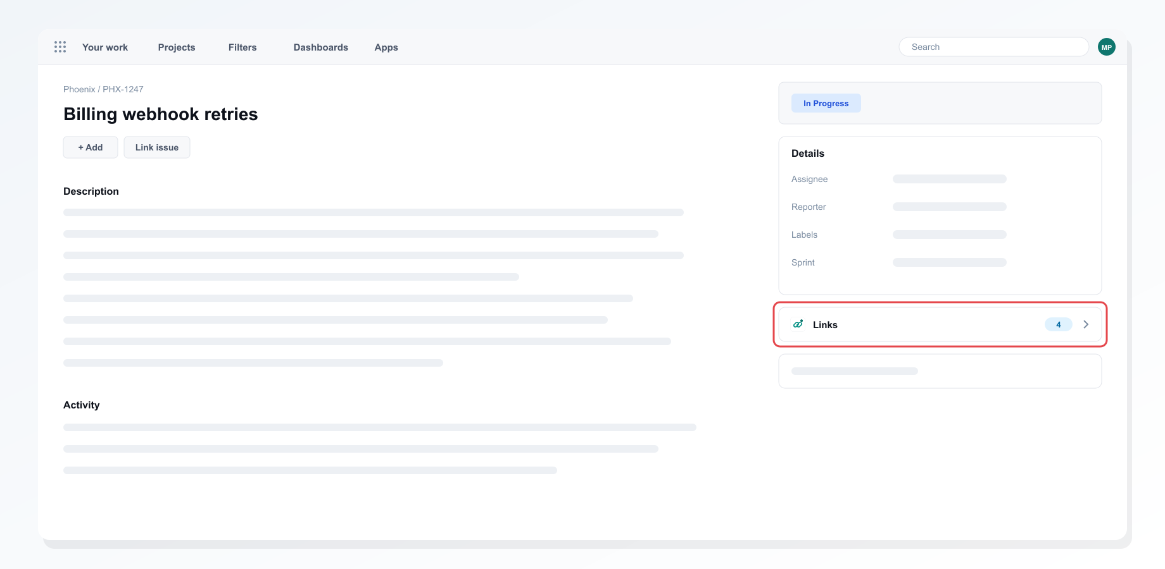
Task: Focus the Search input field
Action: (x=993, y=47)
